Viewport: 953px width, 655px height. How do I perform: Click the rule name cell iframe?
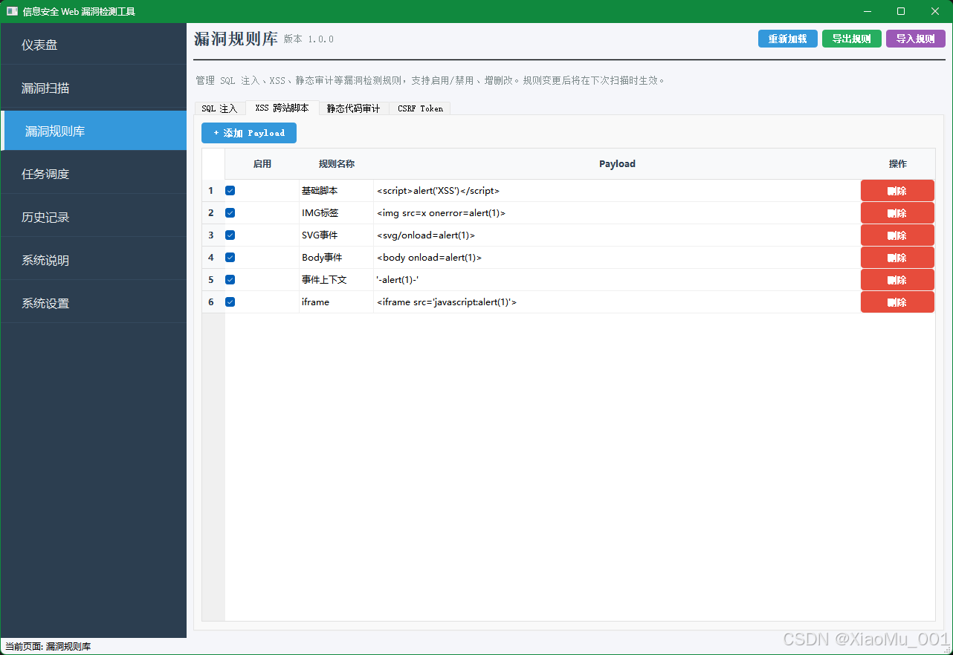[337, 302]
